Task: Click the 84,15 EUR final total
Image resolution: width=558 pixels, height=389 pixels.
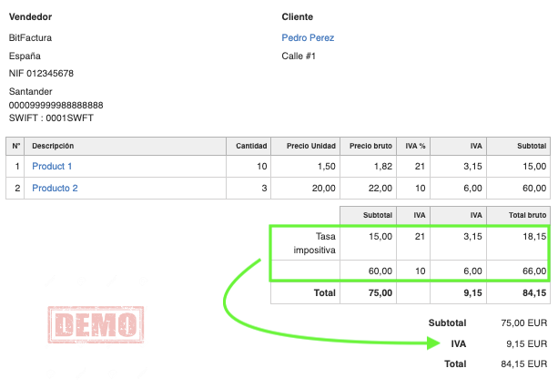Action: coord(526,363)
